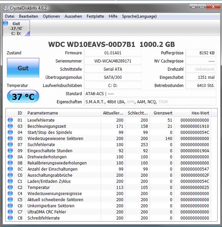Click status dot for Start/Stop des Spindels
222x227 pixels.
10,132
